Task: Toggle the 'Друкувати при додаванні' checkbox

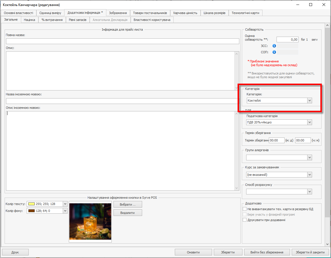Action: pyautogui.click(x=245, y=220)
